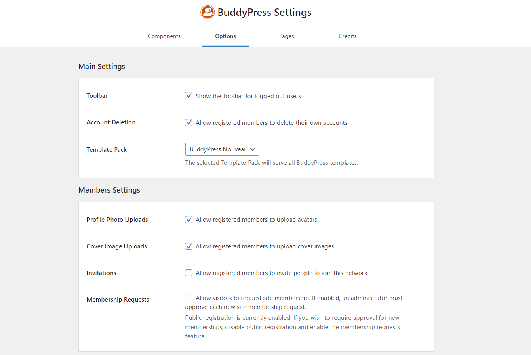Toggle the Profile Photo Uploads checkbox
Image resolution: width=531 pixels, height=355 pixels.
tap(189, 220)
